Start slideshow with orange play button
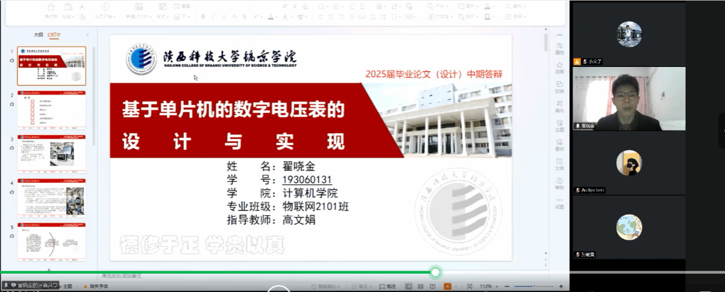The image size is (725, 292). point(448,286)
